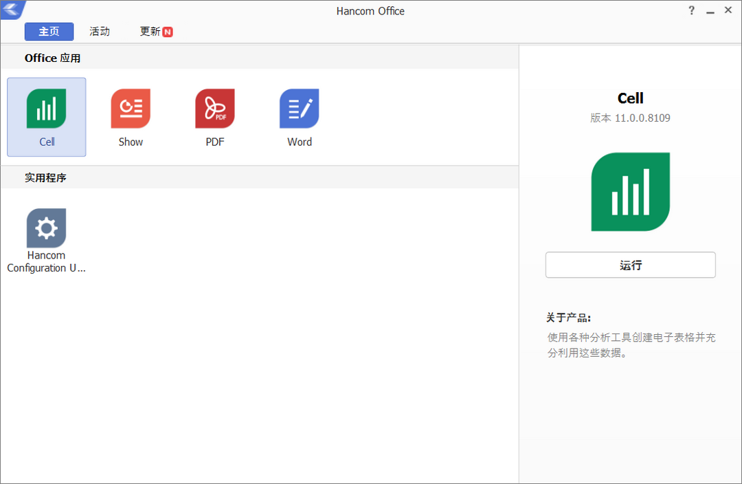This screenshot has height=484, width=742.
Task: Click the Hancom Configuration Utility gear icon
Action: 46,228
